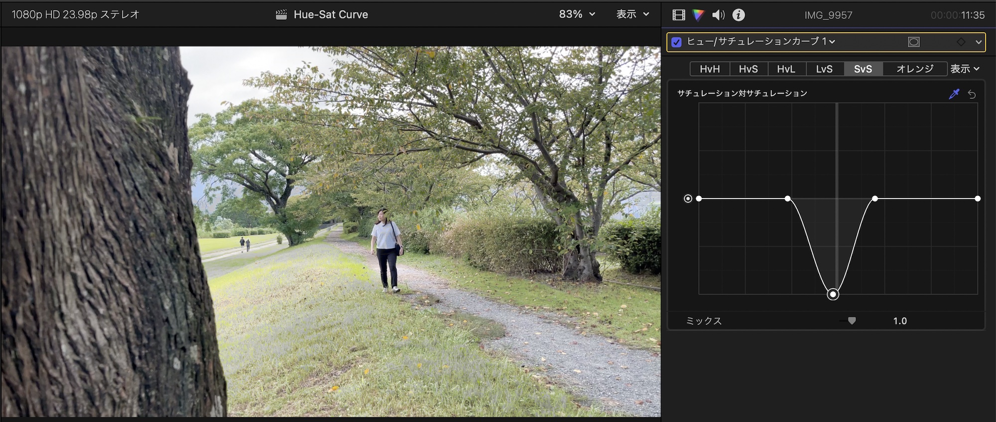Add a keyframe with the diamond icon
The width and height of the screenshot is (996, 422).
click(961, 42)
